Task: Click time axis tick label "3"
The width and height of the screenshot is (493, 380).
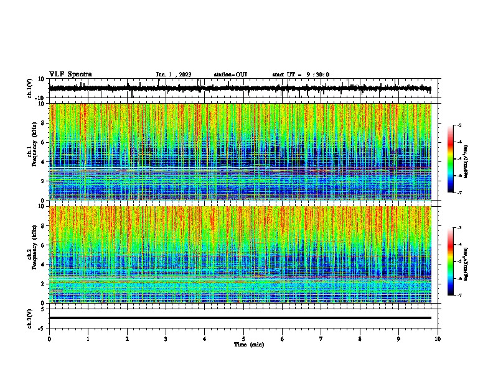Action: tap(166, 339)
